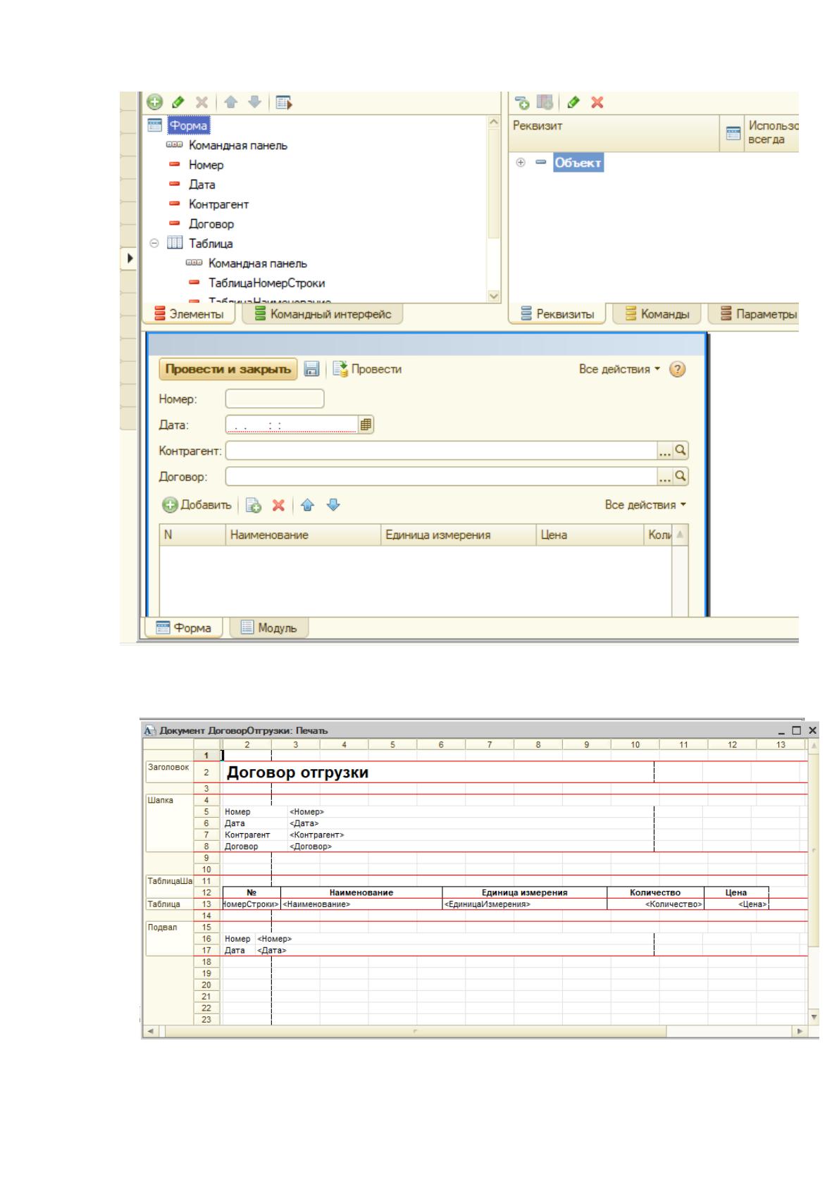Click the help question mark icon
839x1186 pixels.
point(678,370)
